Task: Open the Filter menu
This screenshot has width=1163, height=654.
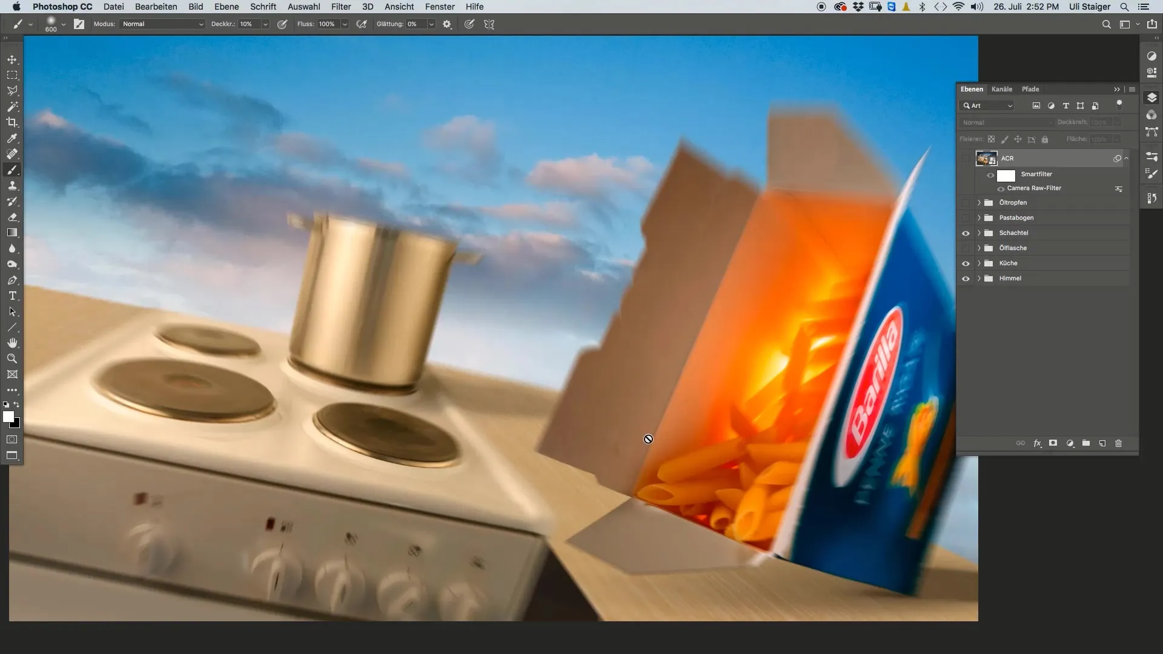Action: point(341,7)
